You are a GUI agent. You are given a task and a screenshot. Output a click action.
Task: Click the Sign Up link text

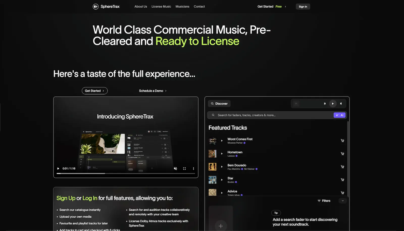pos(66,198)
